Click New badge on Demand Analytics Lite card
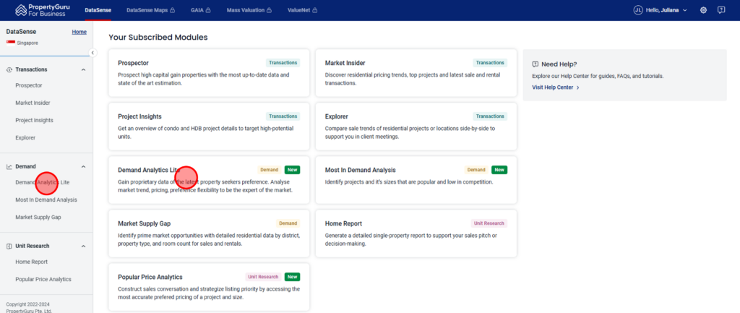Screen dimensions: 740x313 (x=292, y=170)
